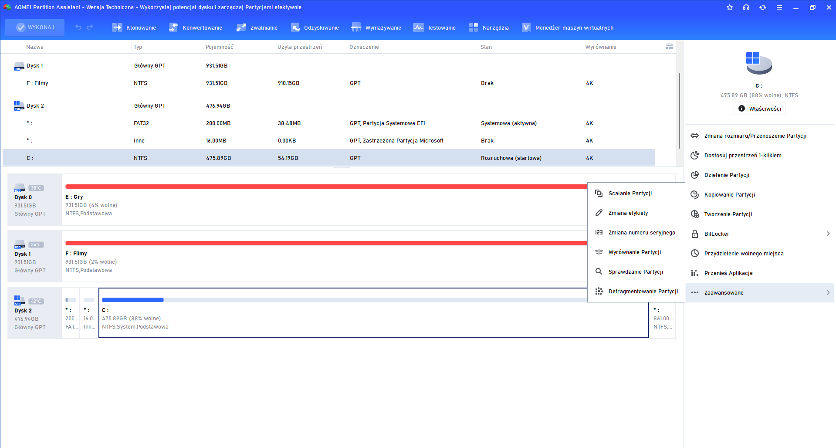This screenshot has width=836, height=448.
Task: Select Defragmentowanie Partycji menu entry
Action: (636, 291)
